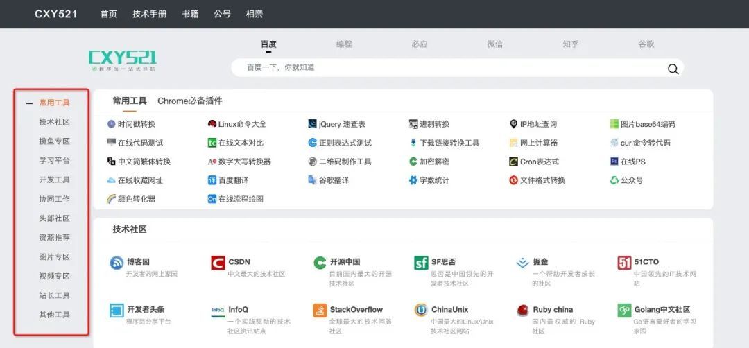Screen dimensions: 749x348
Task: Open 书籍 in the top navigation
Action: tap(190, 14)
